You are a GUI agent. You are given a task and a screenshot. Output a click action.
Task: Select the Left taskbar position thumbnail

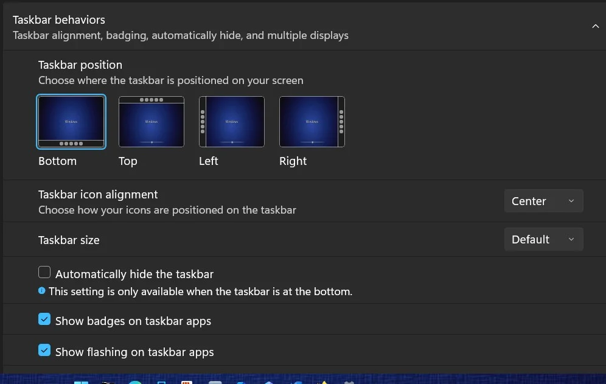tap(232, 122)
